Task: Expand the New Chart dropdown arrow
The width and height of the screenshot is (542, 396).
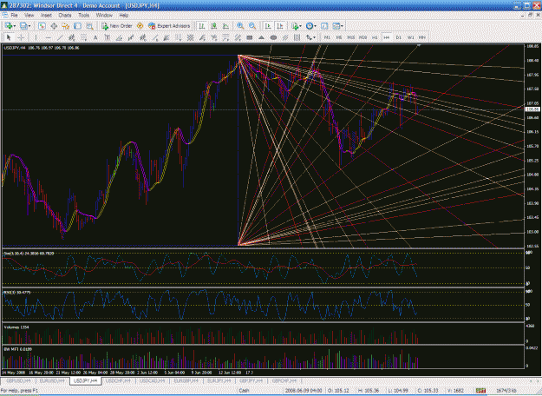Action: pos(15,26)
